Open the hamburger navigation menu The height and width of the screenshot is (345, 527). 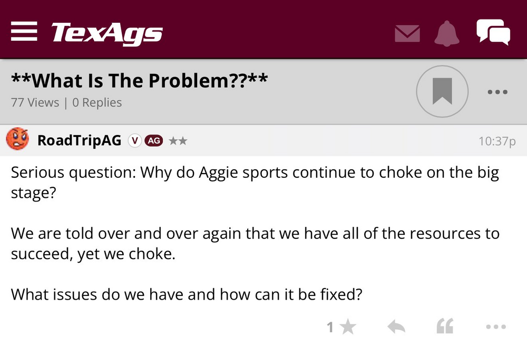click(x=24, y=32)
